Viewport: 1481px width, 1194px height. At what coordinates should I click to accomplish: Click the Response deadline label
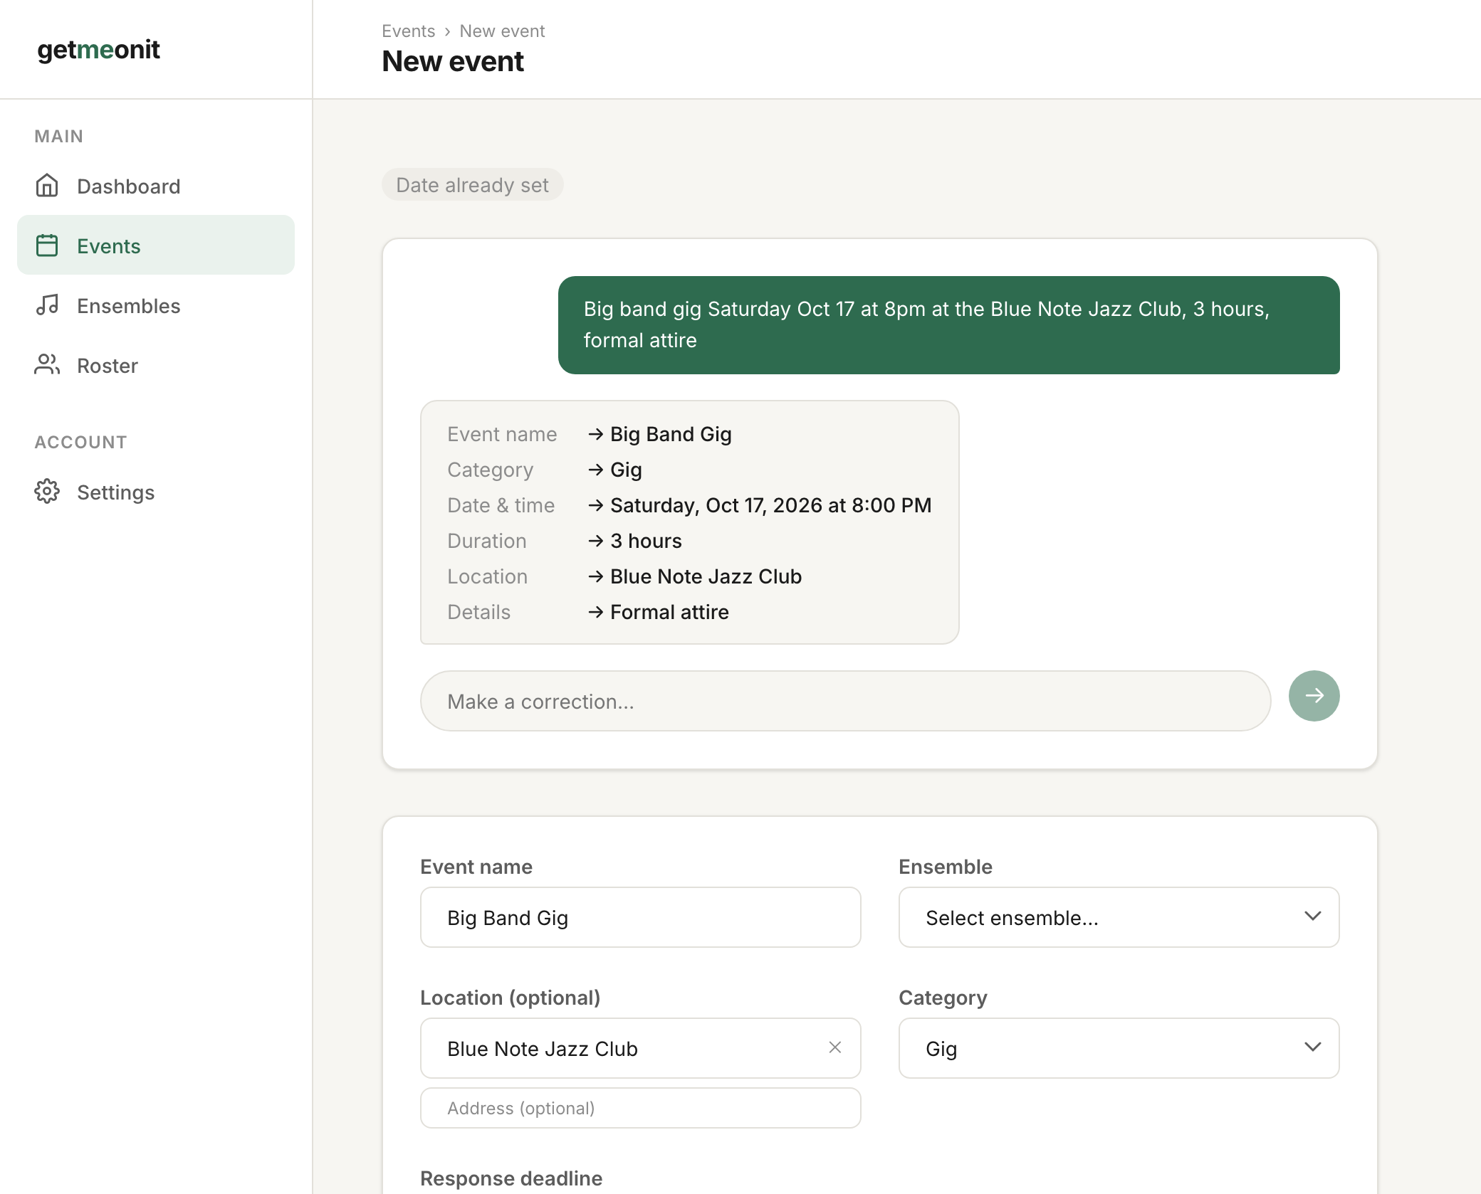[511, 1178]
